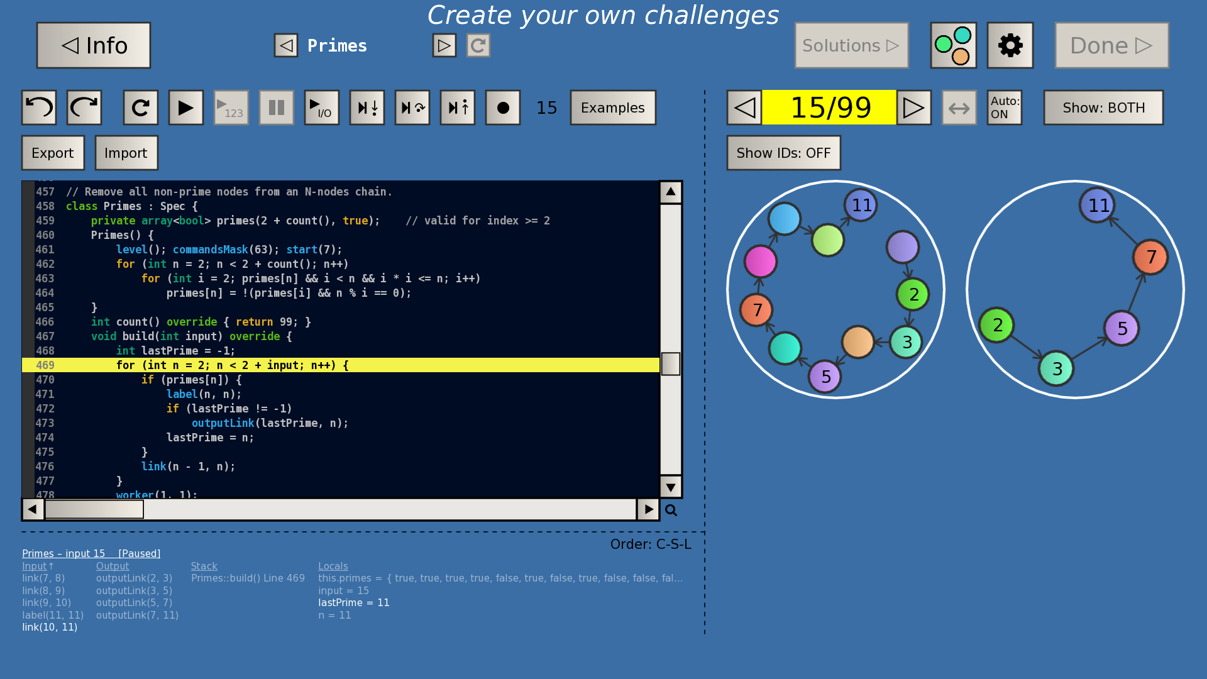Toggle Show IDs: OFF
This screenshot has width=1207, height=679.
click(784, 153)
